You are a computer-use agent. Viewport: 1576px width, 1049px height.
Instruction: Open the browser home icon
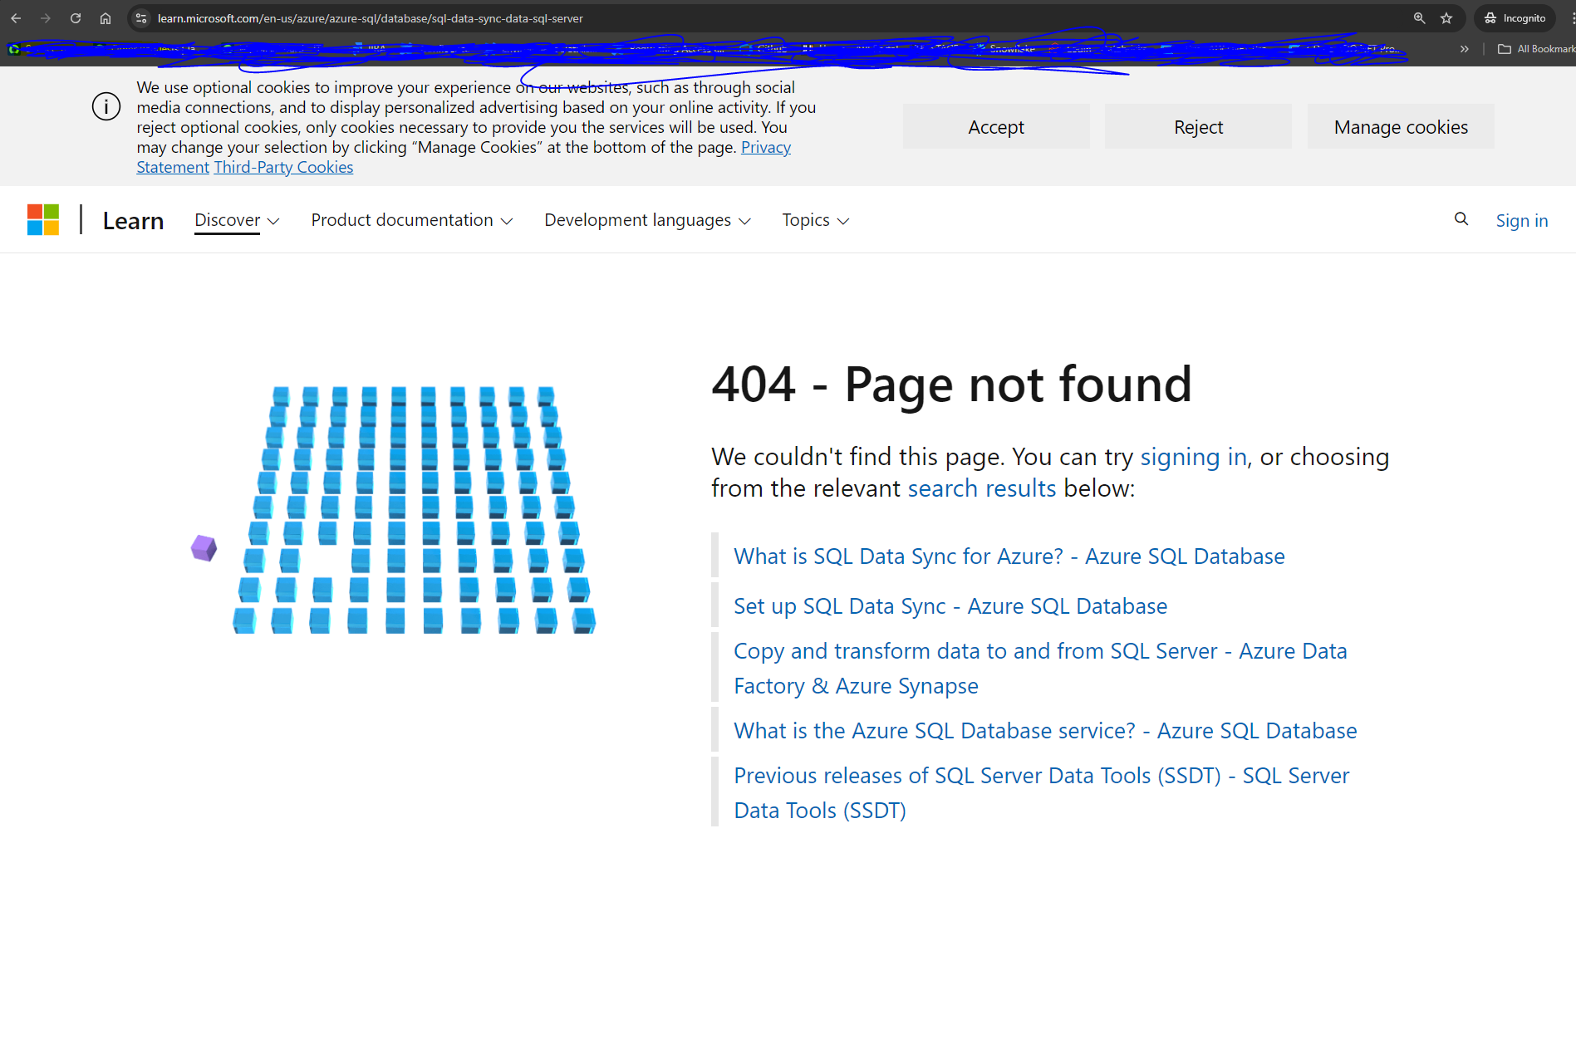(106, 18)
